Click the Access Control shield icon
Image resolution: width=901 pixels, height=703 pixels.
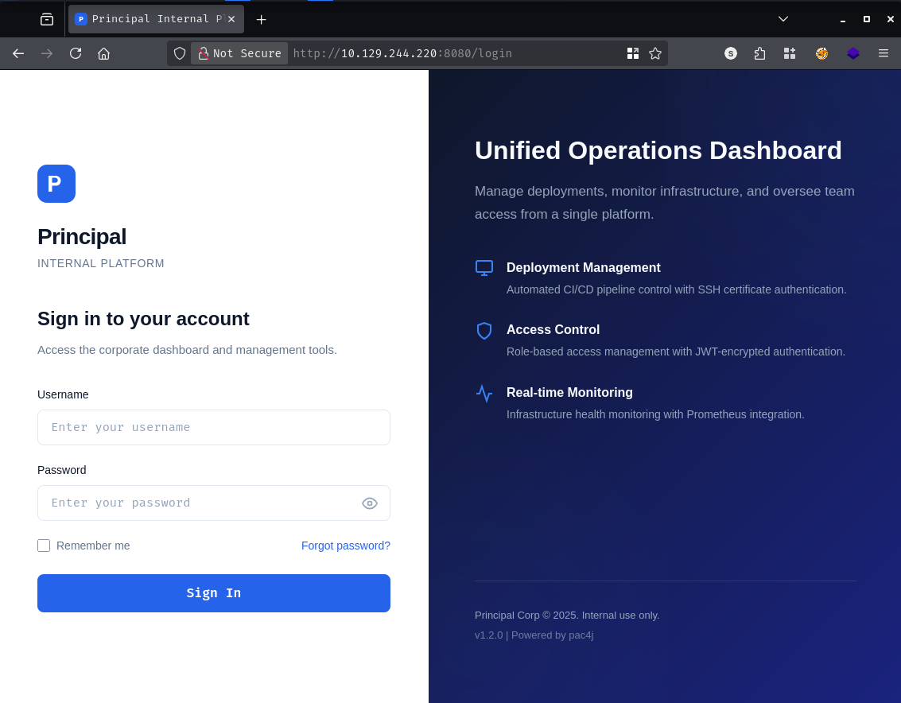484,331
